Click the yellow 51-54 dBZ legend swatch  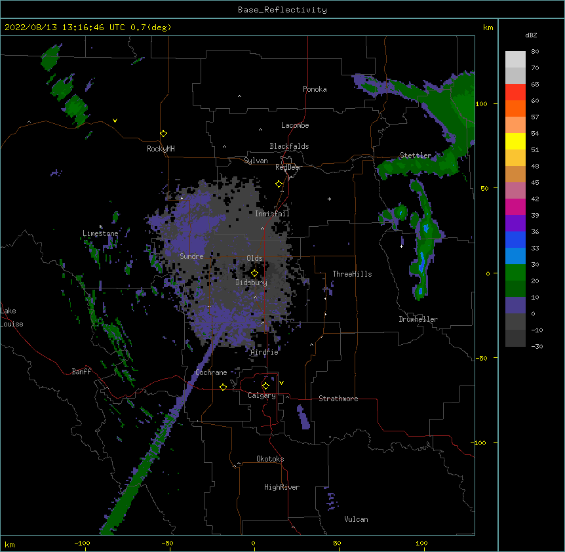(515, 141)
